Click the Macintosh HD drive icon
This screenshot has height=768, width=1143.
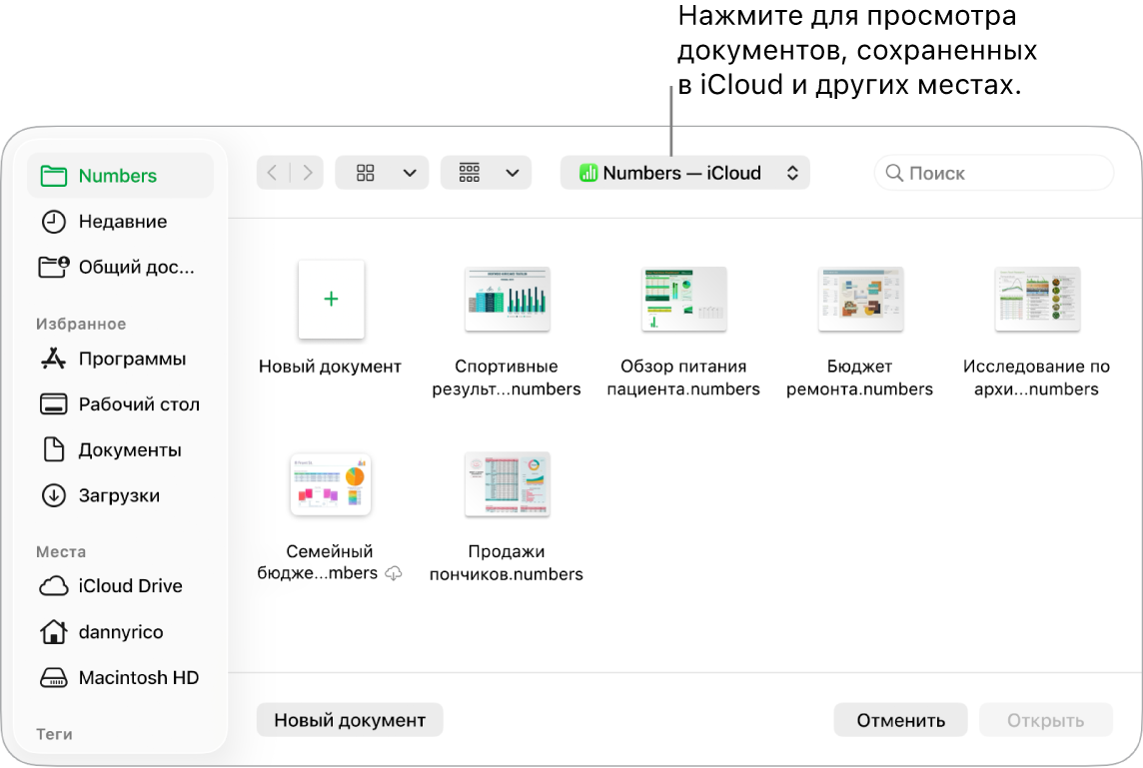tap(53, 678)
